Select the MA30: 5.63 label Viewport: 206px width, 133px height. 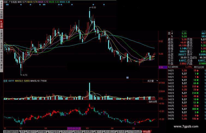pyautogui.click(x=54, y=2)
